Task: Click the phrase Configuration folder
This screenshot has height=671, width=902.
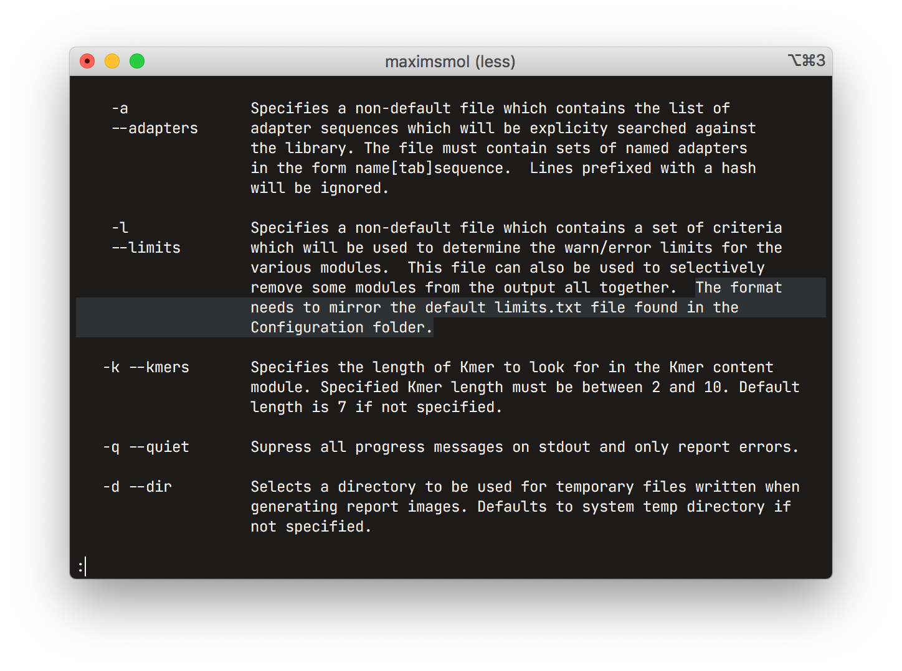Action: [x=341, y=327]
